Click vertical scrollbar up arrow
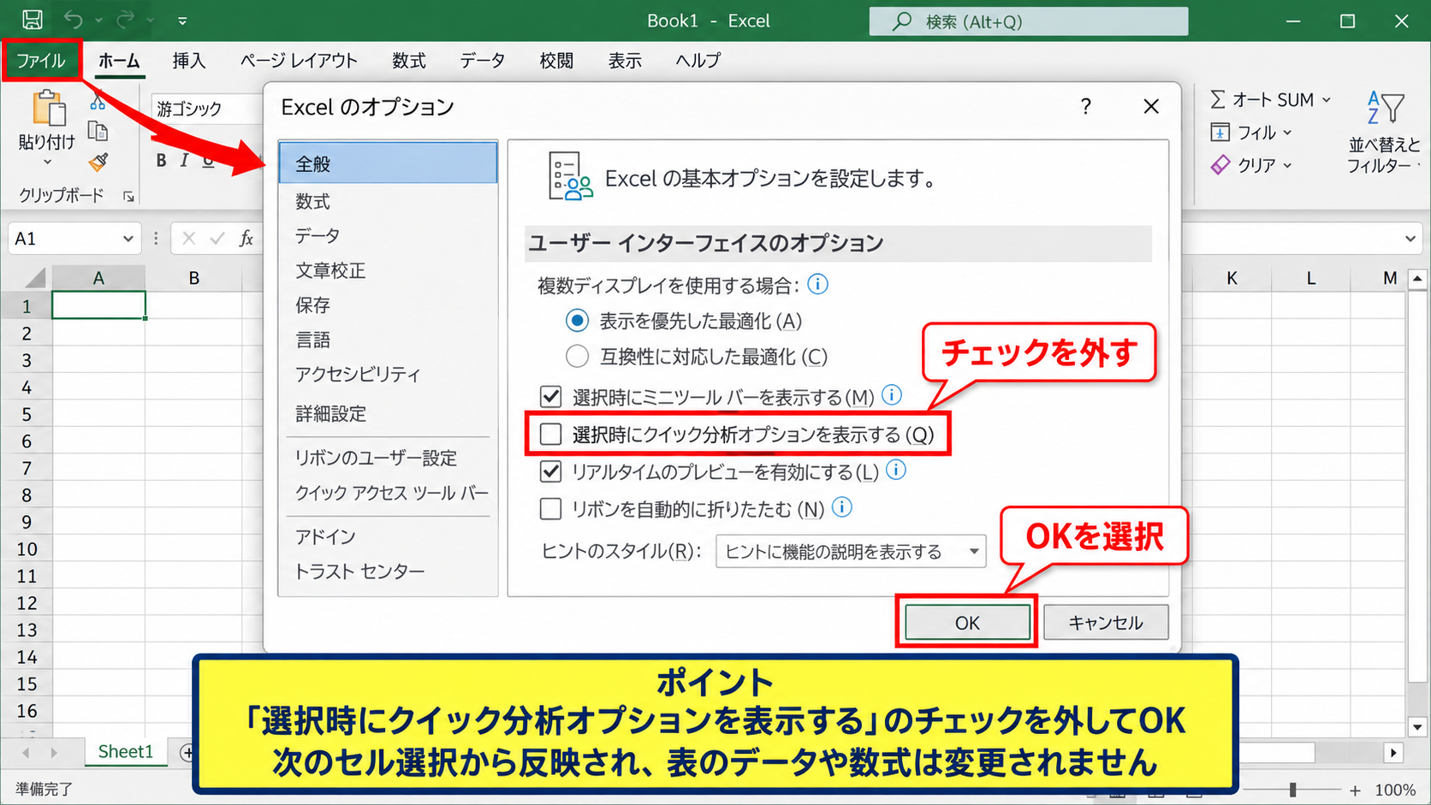This screenshot has height=805, width=1431. click(x=1417, y=278)
